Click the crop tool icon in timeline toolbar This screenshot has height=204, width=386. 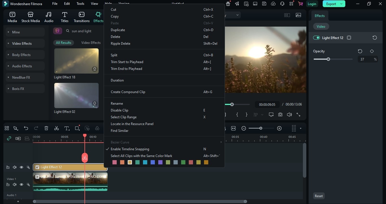[x=77, y=128]
